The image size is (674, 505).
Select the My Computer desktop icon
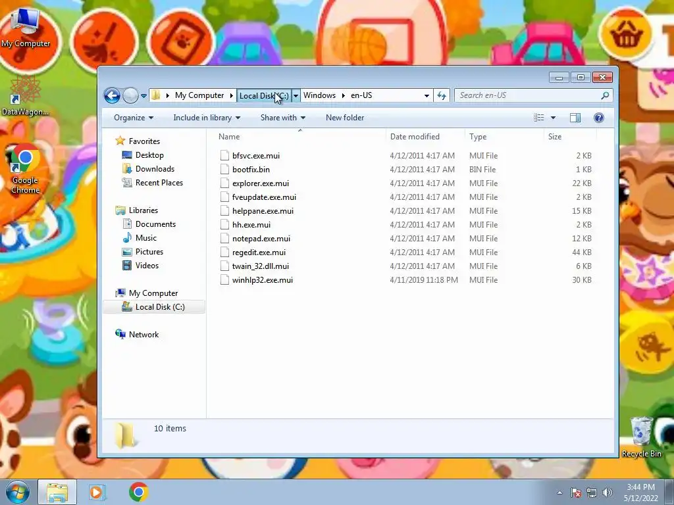pyautogui.click(x=26, y=28)
